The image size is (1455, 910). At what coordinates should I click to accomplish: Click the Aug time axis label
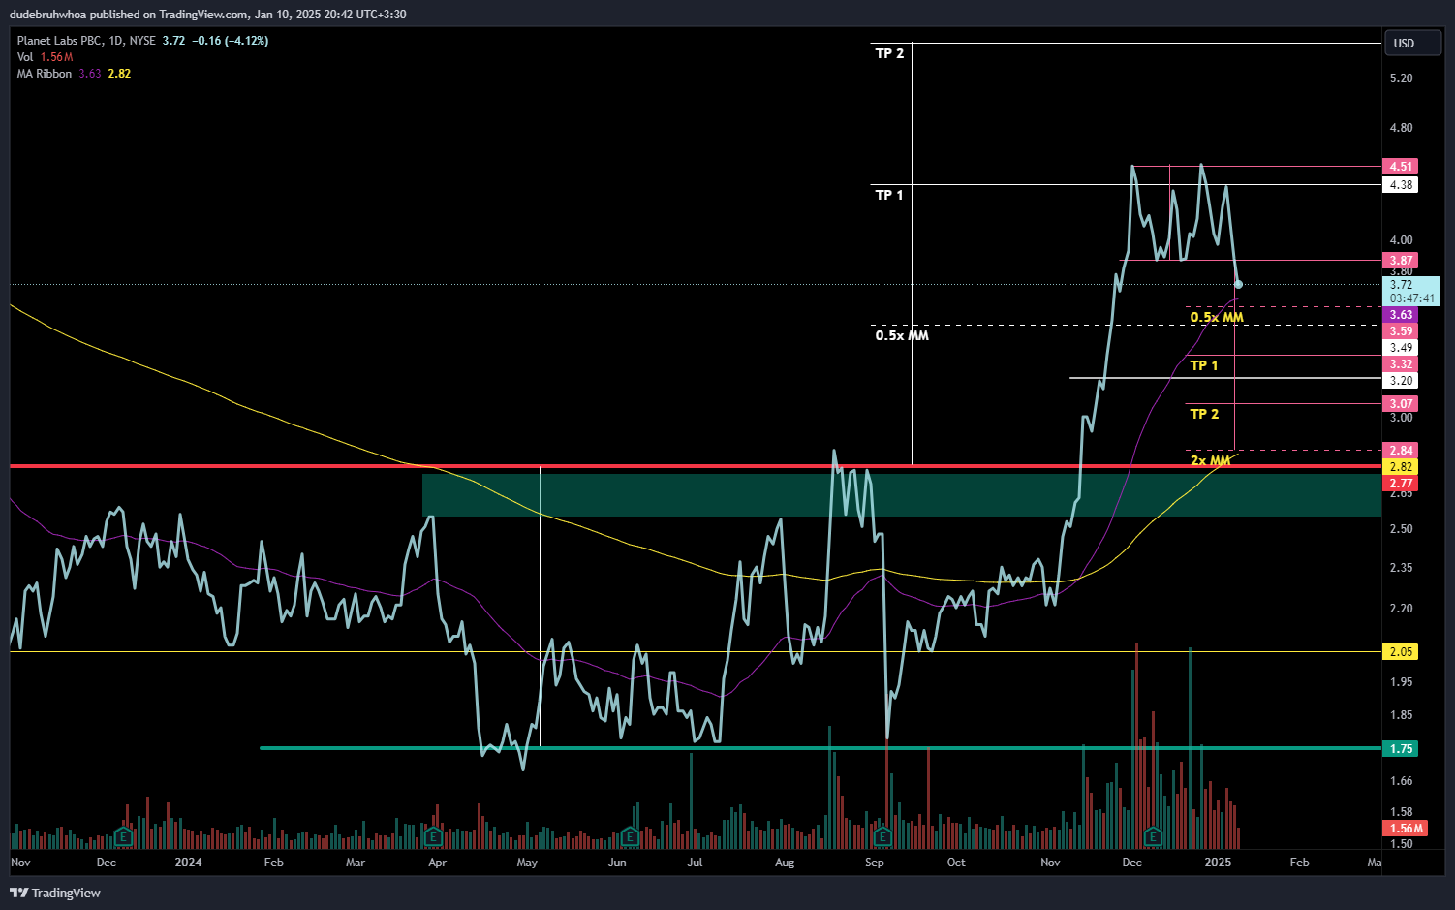785,863
